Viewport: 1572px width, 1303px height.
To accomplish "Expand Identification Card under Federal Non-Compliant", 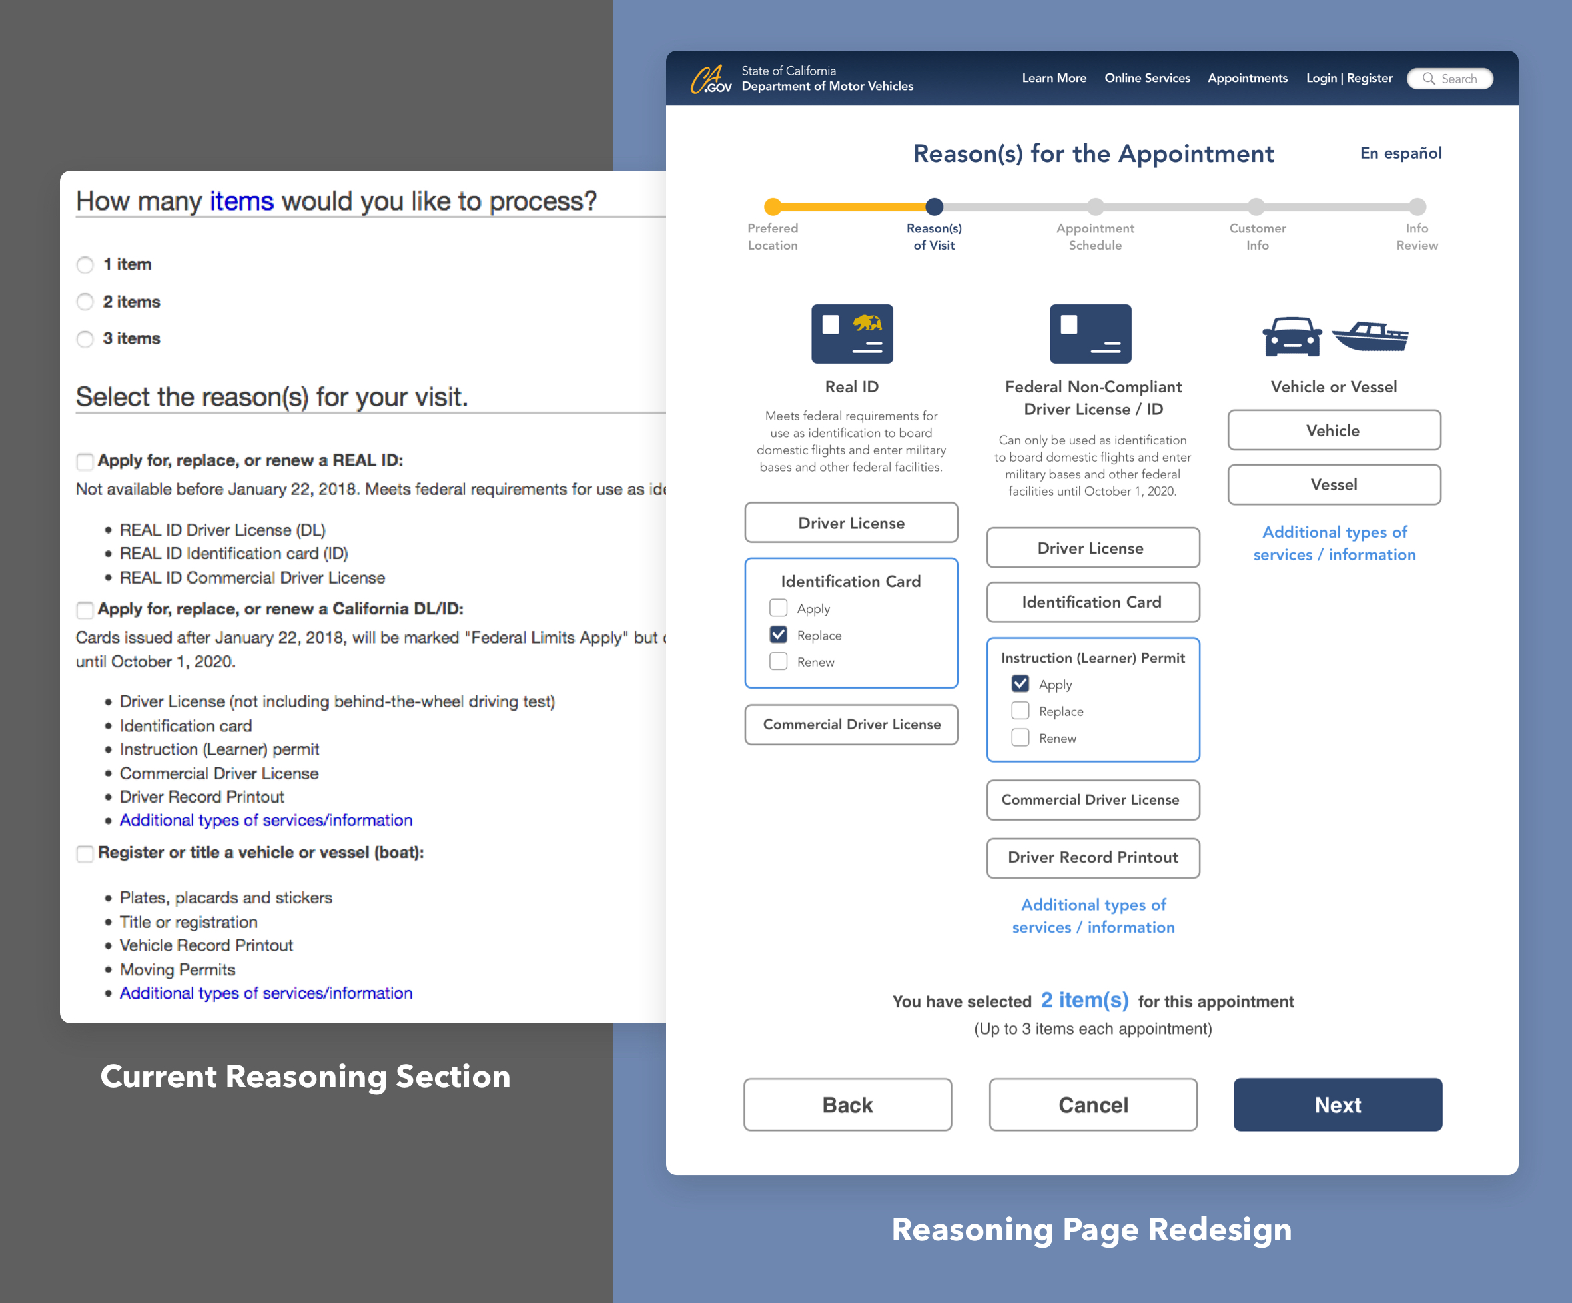I will (x=1093, y=602).
